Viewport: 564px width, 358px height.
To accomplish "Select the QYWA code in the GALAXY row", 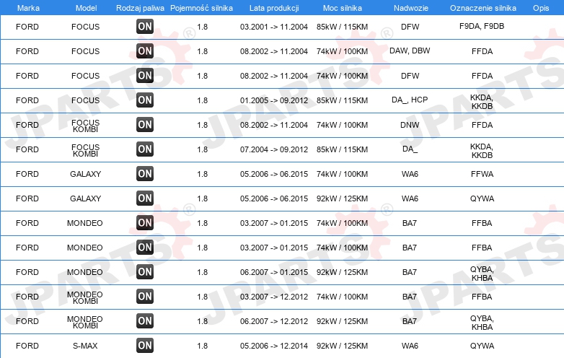I will coord(482,198).
